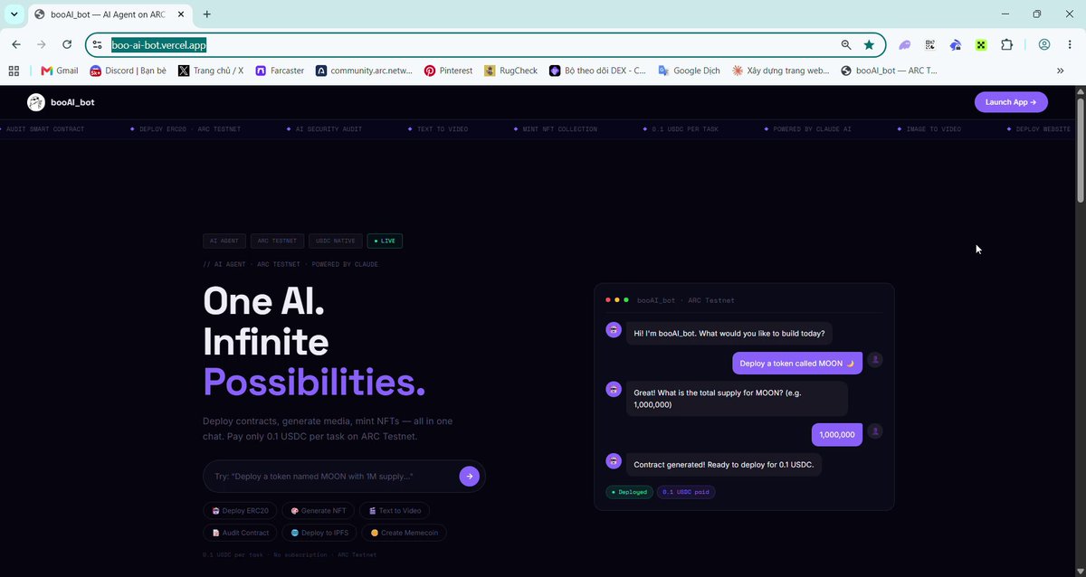Click the 'Deployed' status badge in the chat
The height and width of the screenshot is (577, 1086).
(629, 492)
